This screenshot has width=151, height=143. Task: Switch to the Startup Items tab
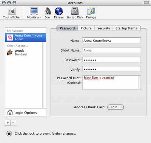[126, 28]
